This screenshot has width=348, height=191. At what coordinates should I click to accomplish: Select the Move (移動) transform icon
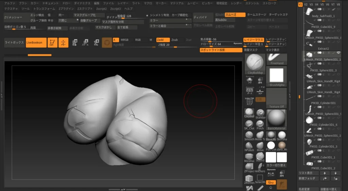coord(74,42)
